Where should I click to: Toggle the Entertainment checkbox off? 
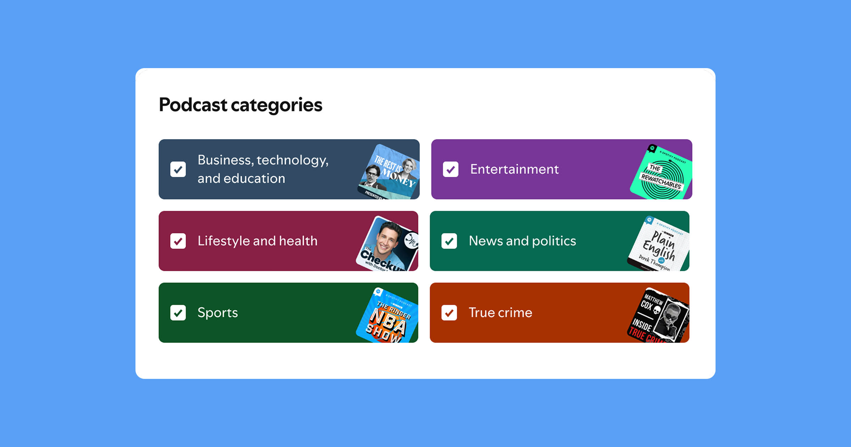click(450, 170)
